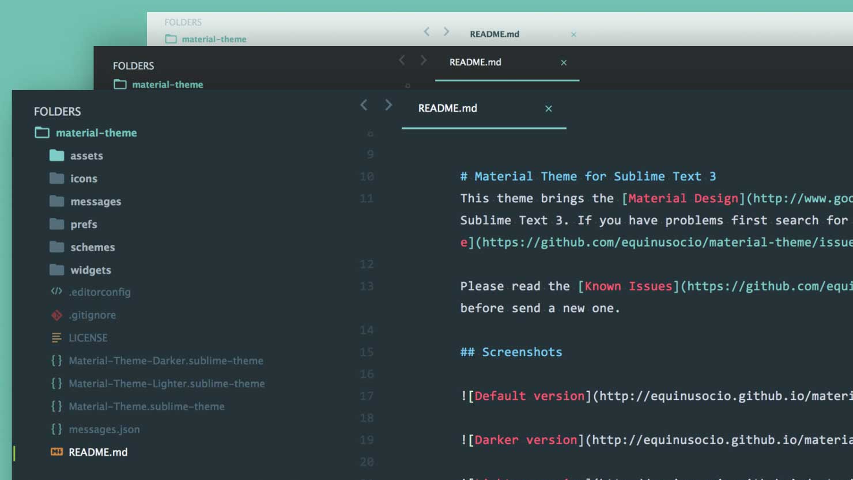Click FOLDERS header in middle dark window
The image size is (853, 480).
[133, 66]
